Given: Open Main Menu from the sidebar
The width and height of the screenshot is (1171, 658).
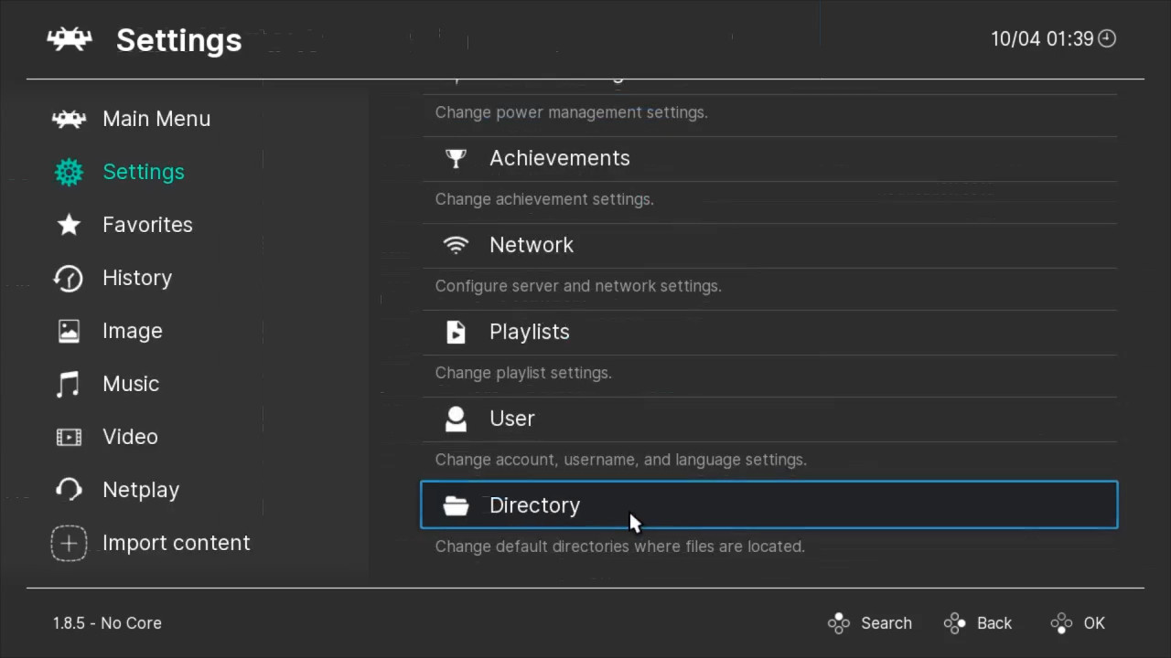Looking at the screenshot, I should click(x=156, y=119).
